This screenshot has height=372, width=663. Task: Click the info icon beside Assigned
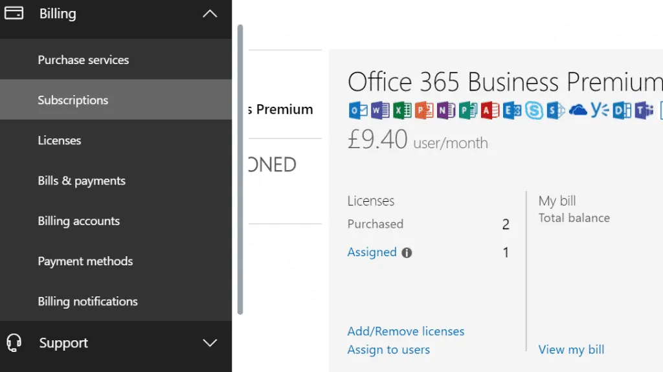pos(407,253)
